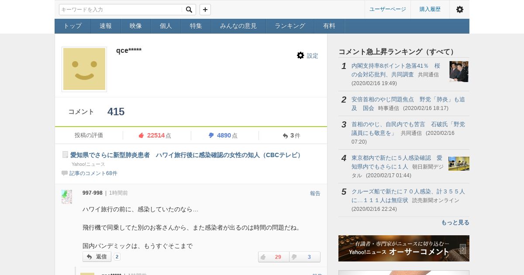Click the blue thumbs-down 4890点 score
524x275 pixels.
coord(223,135)
